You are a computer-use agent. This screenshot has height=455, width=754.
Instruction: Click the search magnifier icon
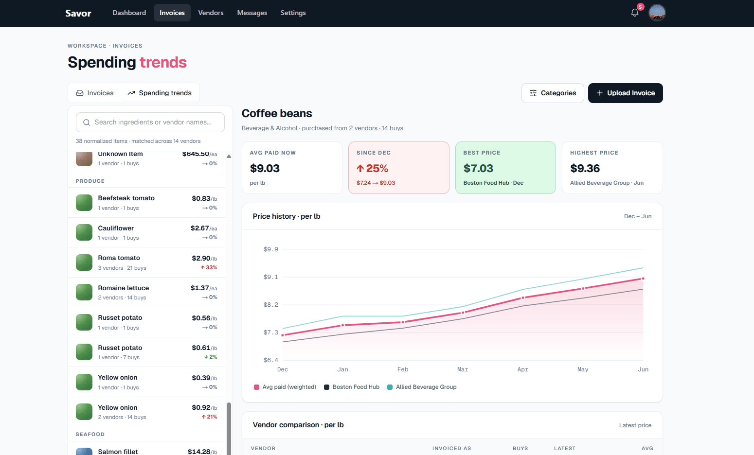click(x=87, y=122)
